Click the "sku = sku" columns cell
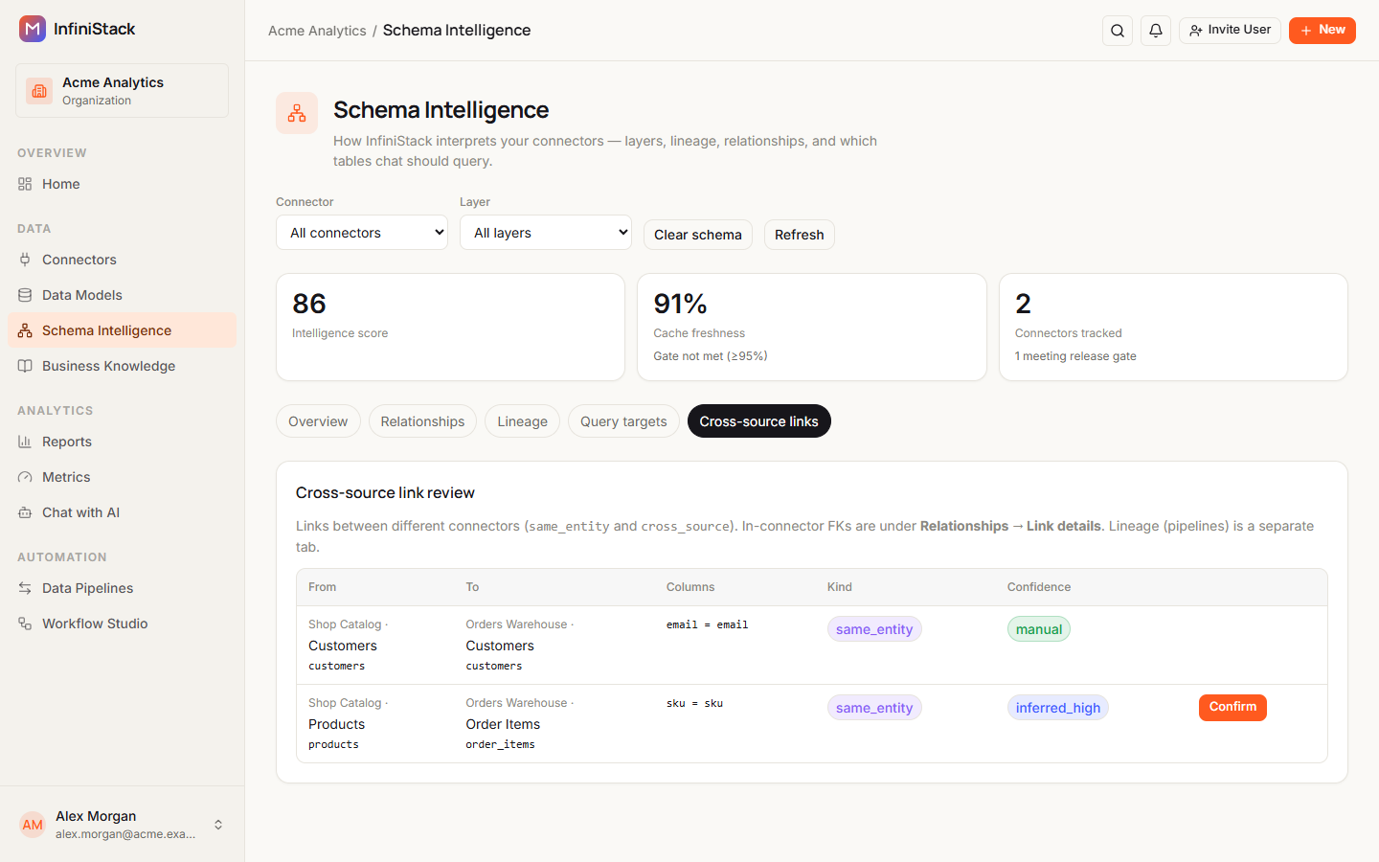The image size is (1379, 862). tap(695, 703)
